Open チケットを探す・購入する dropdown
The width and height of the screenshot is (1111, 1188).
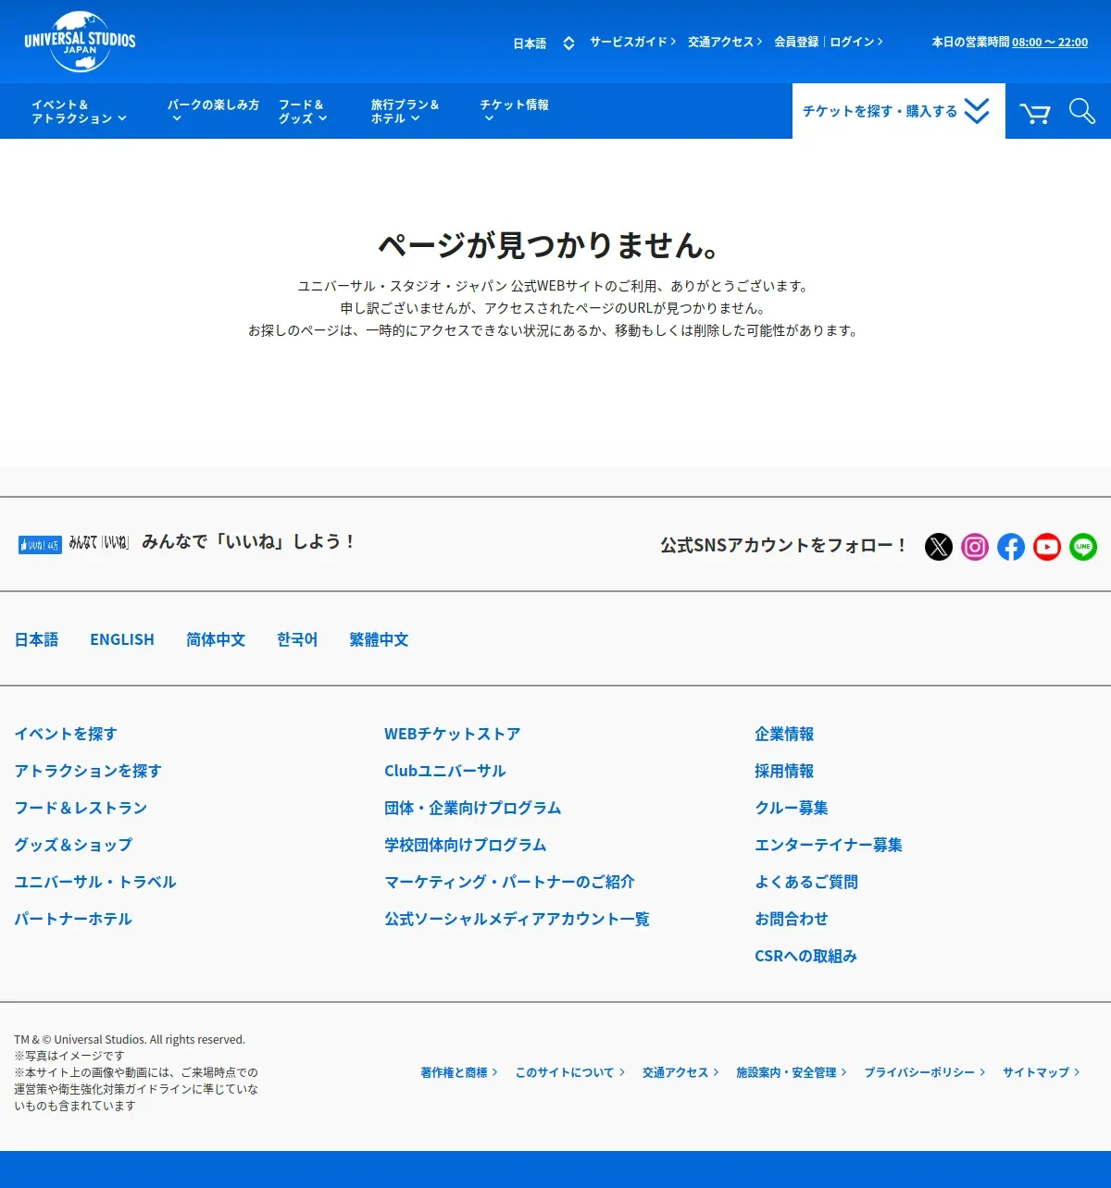click(898, 111)
